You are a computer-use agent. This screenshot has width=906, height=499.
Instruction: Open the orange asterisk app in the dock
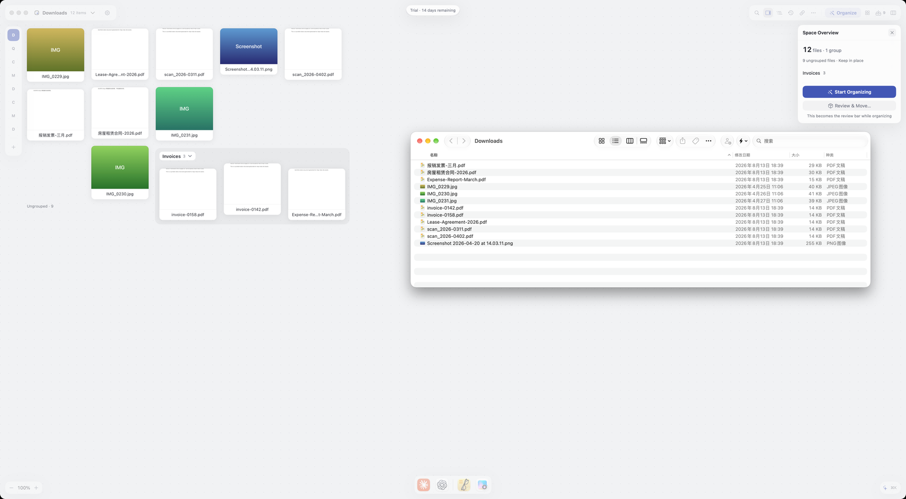424,485
